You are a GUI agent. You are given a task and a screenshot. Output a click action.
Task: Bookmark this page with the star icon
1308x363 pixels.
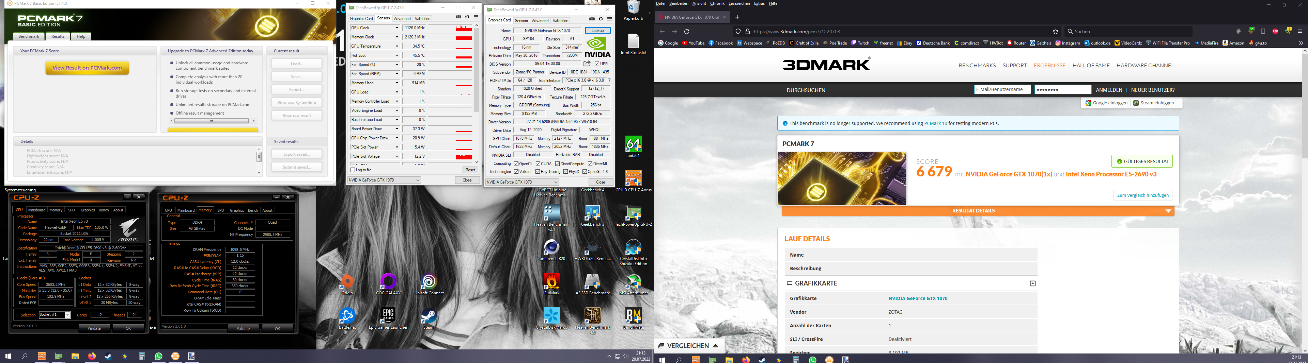point(1056,31)
